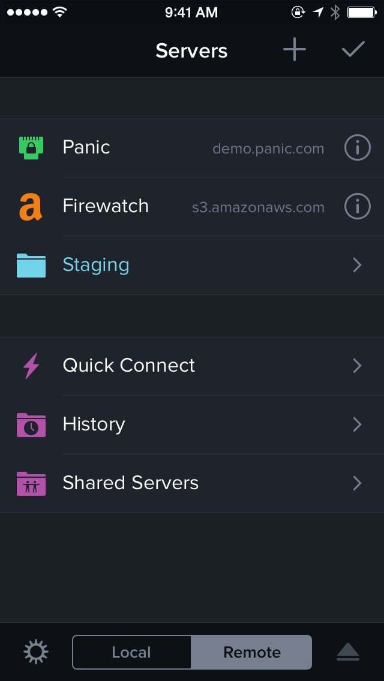Tap the checkmark to finish editing
This screenshot has width=384, height=681.
pyautogui.click(x=353, y=50)
